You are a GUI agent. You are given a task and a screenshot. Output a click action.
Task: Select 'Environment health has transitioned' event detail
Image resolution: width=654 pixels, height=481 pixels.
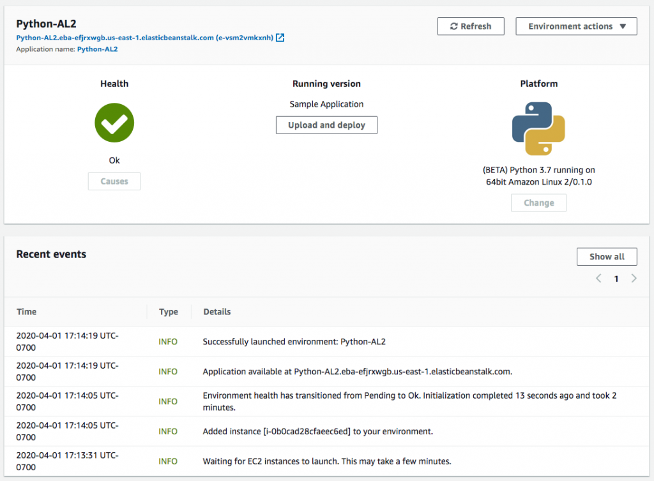tap(409, 401)
